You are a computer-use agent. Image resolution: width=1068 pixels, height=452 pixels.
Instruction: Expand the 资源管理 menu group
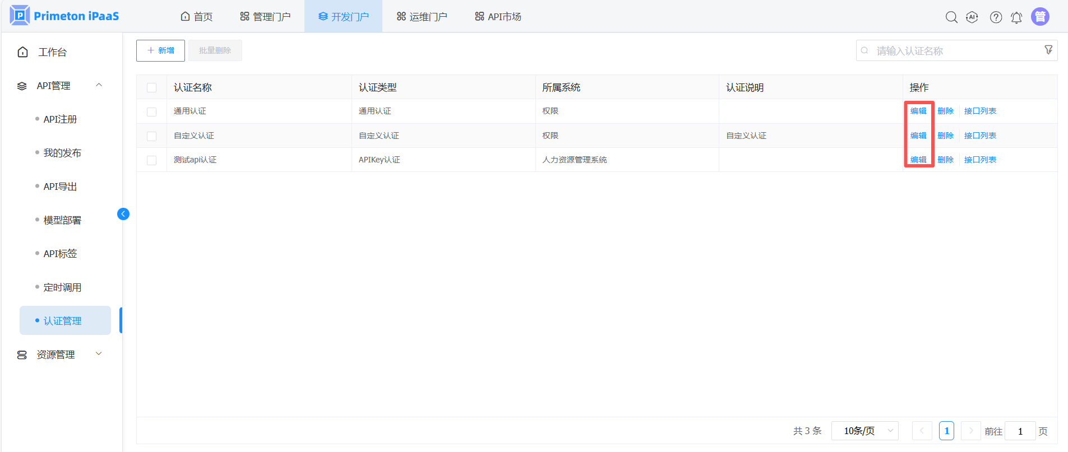click(99, 354)
